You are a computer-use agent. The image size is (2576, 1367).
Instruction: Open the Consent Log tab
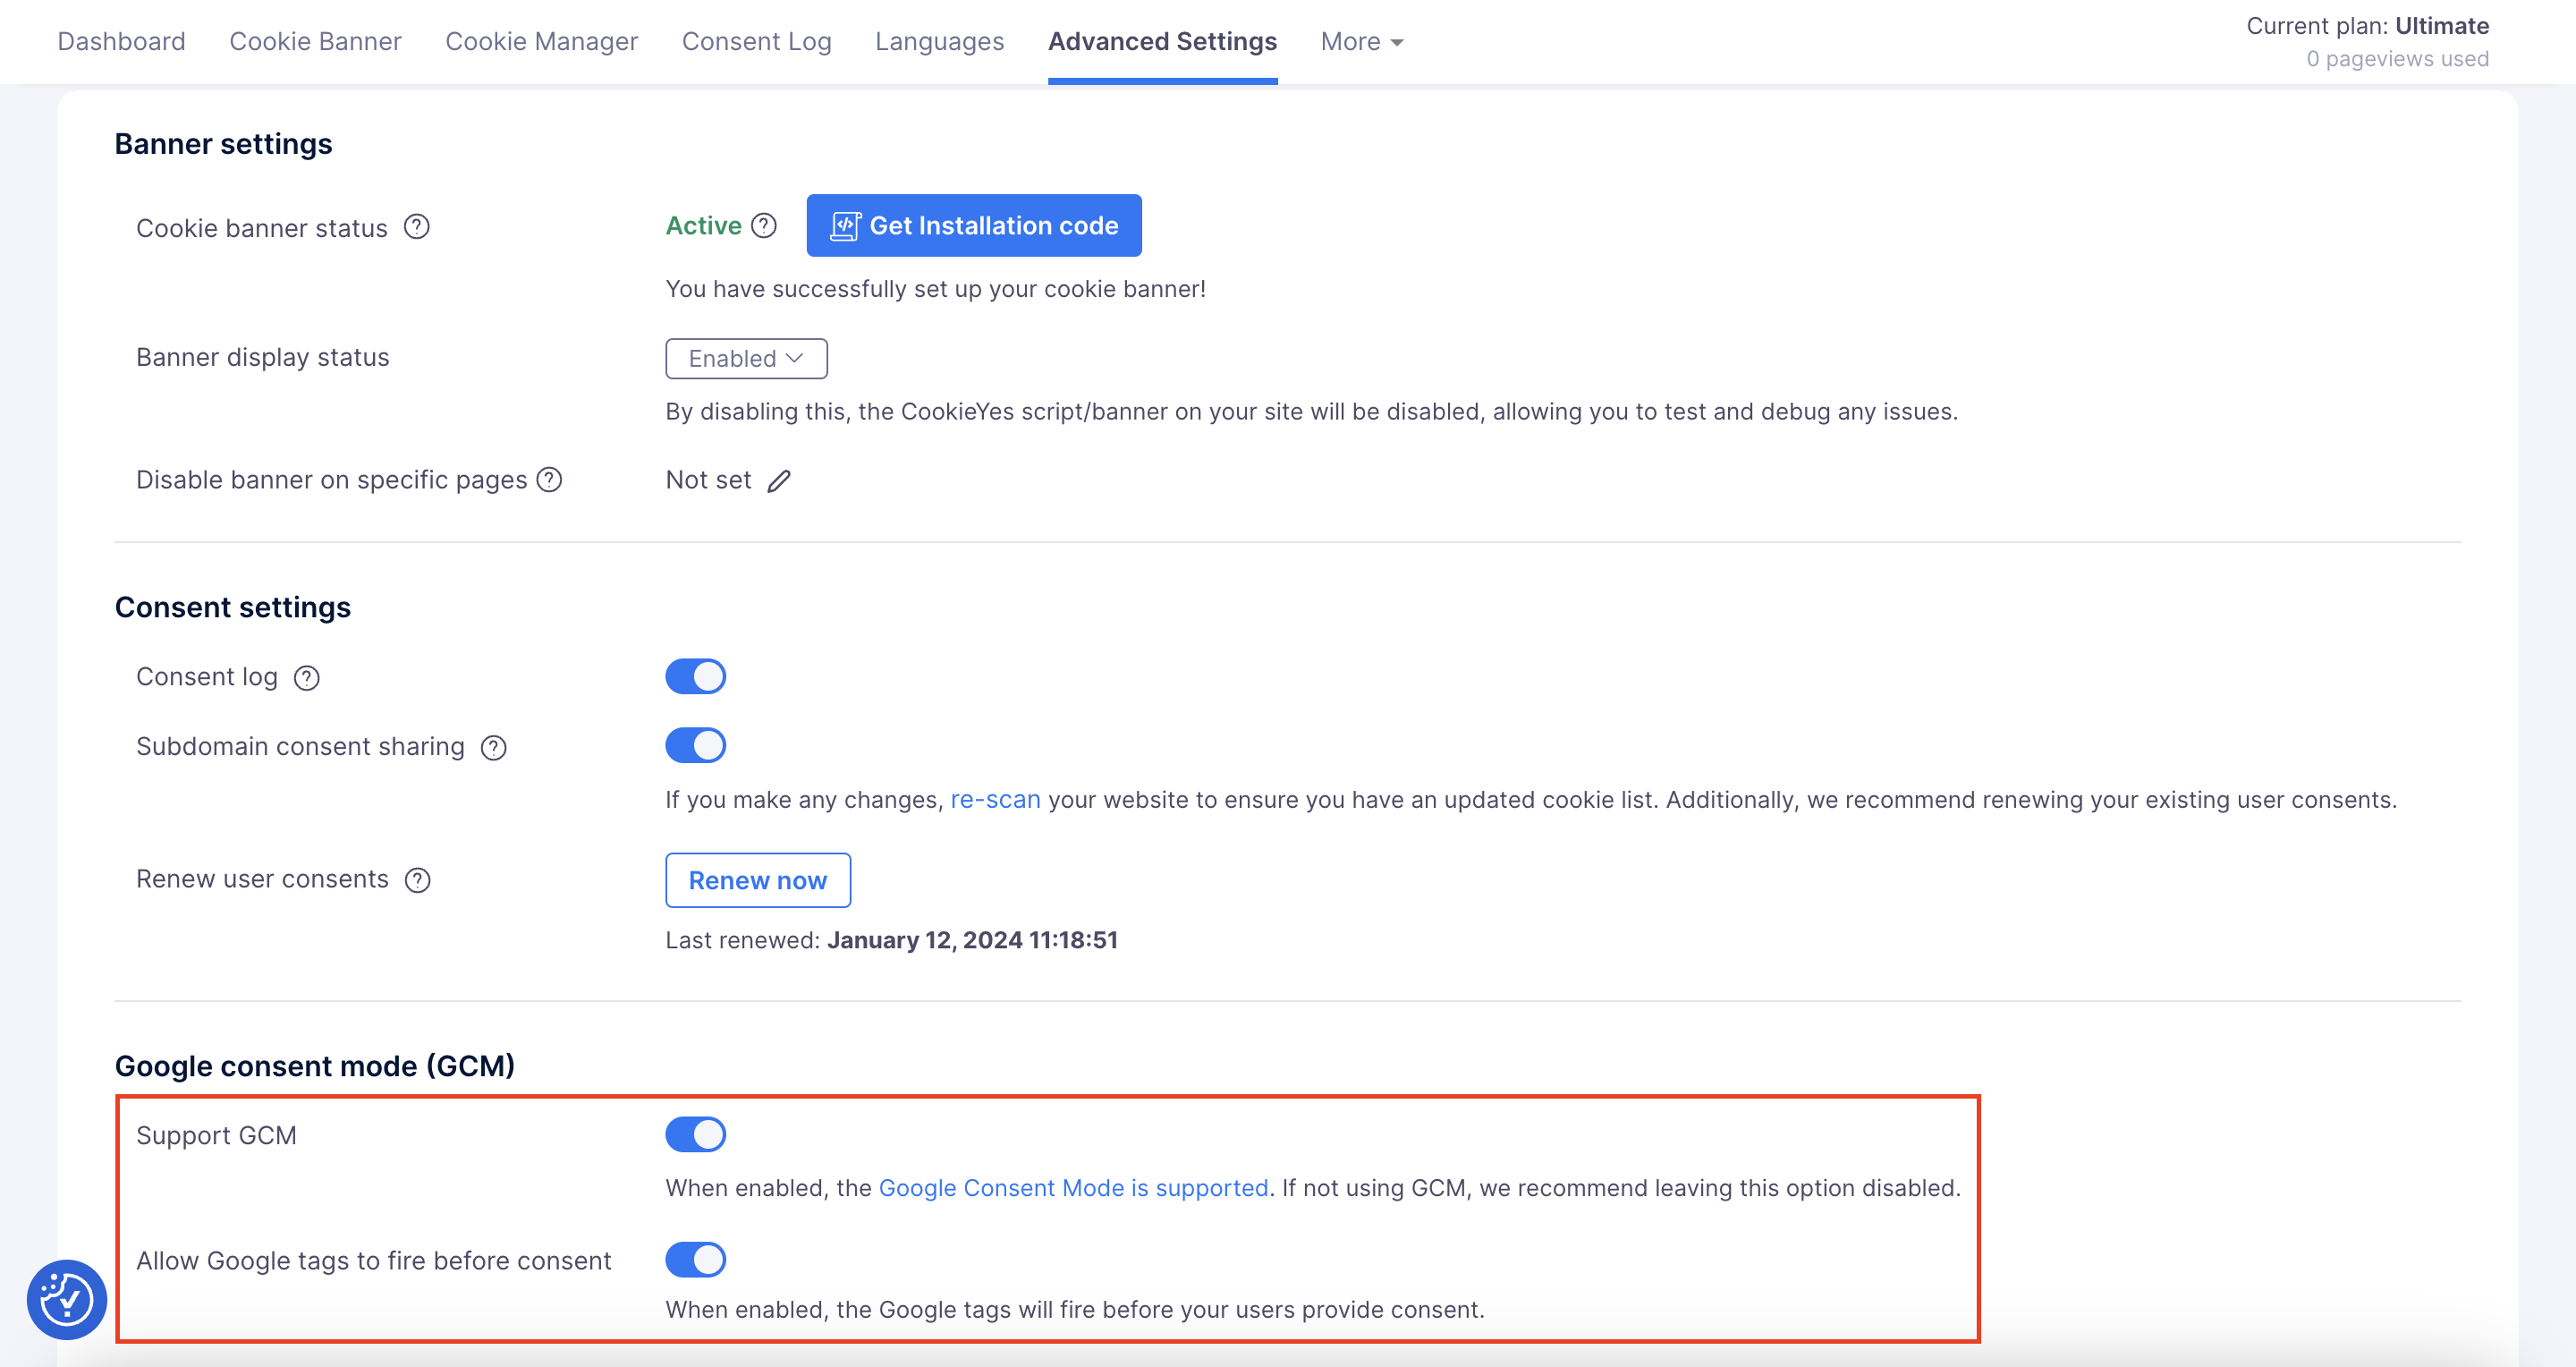[x=756, y=41]
